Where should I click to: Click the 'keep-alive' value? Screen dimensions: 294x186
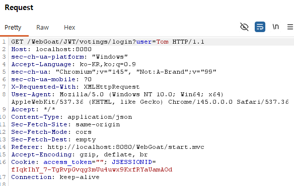[80, 177]
